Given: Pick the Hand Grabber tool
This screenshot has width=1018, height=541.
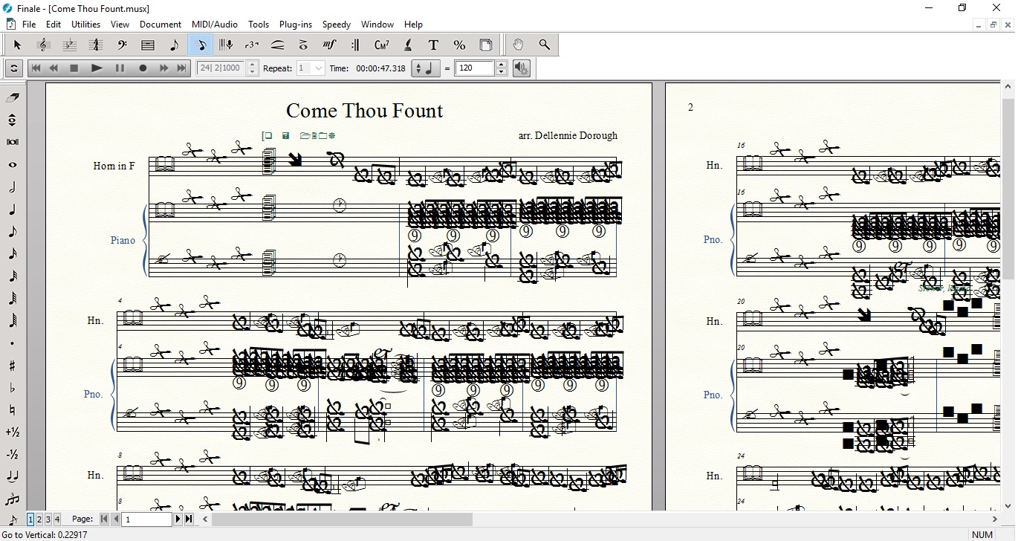Looking at the screenshot, I should pyautogui.click(x=518, y=45).
